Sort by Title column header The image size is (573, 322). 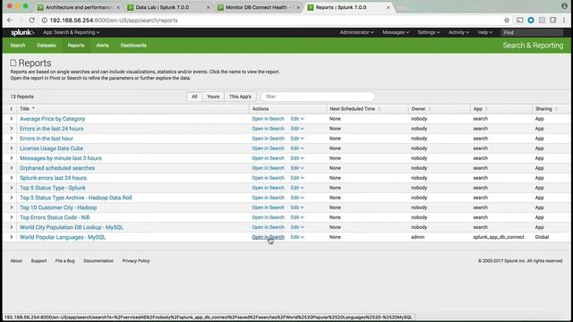pyautogui.click(x=27, y=109)
